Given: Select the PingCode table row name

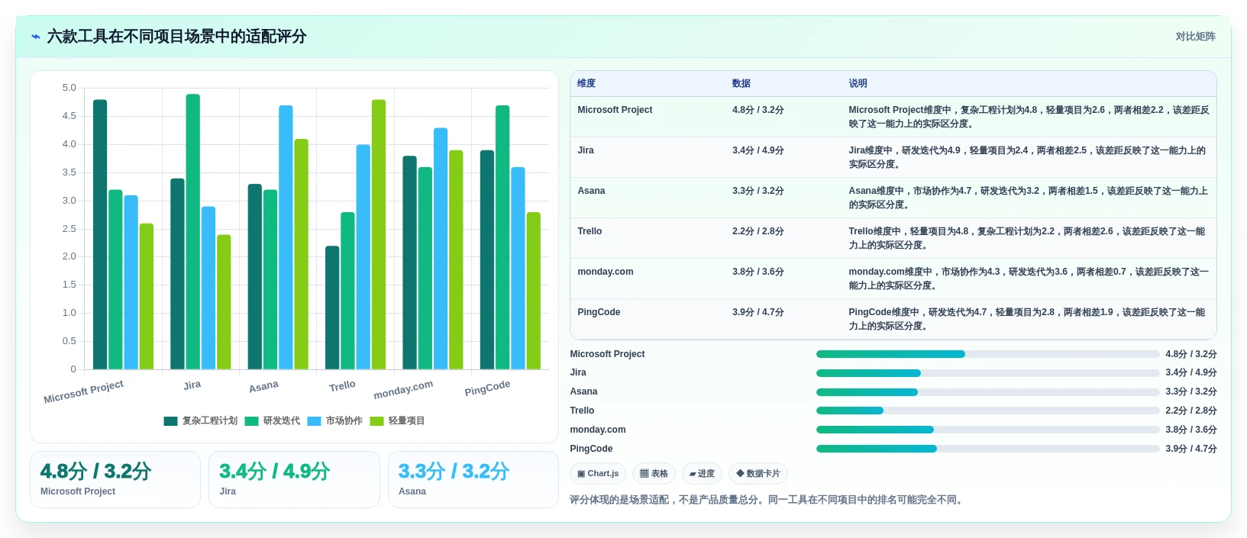Looking at the screenshot, I should click(599, 312).
